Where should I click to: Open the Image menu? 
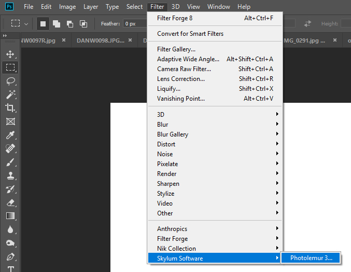(x=67, y=7)
